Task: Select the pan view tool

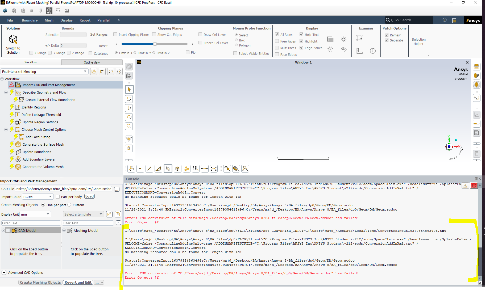Action: point(129,108)
